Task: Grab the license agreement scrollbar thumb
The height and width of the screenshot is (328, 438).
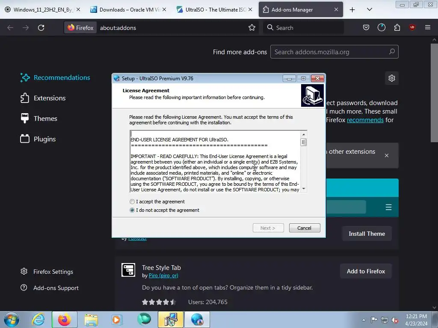Action: click(x=303, y=142)
